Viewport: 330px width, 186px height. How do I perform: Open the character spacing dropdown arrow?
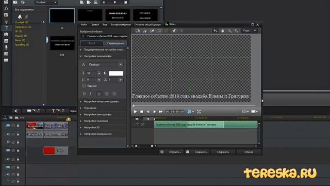point(121,80)
